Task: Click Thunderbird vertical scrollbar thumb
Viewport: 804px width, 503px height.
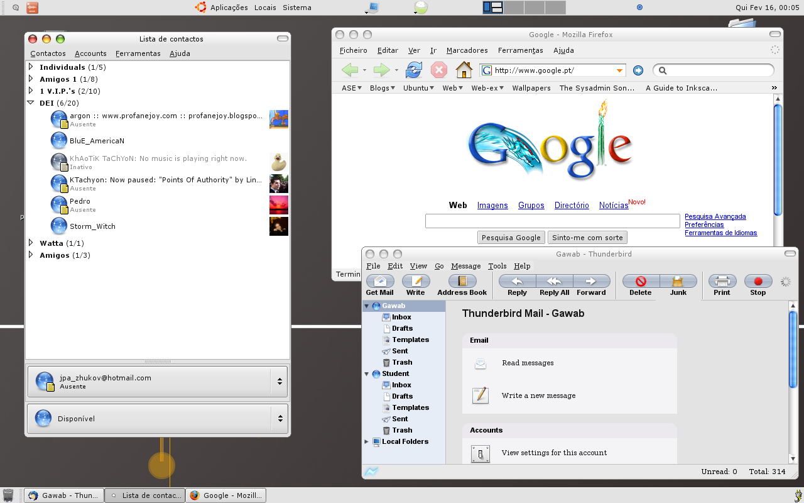Action: pos(793,349)
